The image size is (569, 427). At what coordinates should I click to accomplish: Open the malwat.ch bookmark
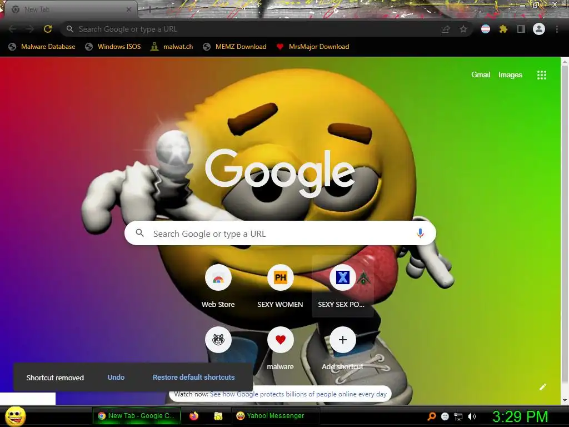[x=172, y=47]
